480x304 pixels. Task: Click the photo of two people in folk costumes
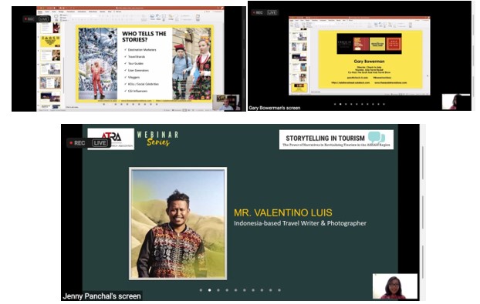pyautogui.click(x=191, y=63)
